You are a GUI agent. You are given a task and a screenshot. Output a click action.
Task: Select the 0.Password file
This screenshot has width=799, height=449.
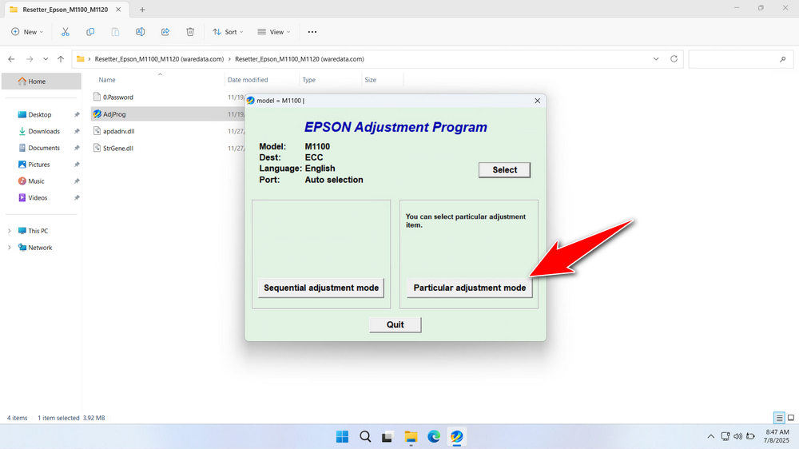pyautogui.click(x=117, y=97)
